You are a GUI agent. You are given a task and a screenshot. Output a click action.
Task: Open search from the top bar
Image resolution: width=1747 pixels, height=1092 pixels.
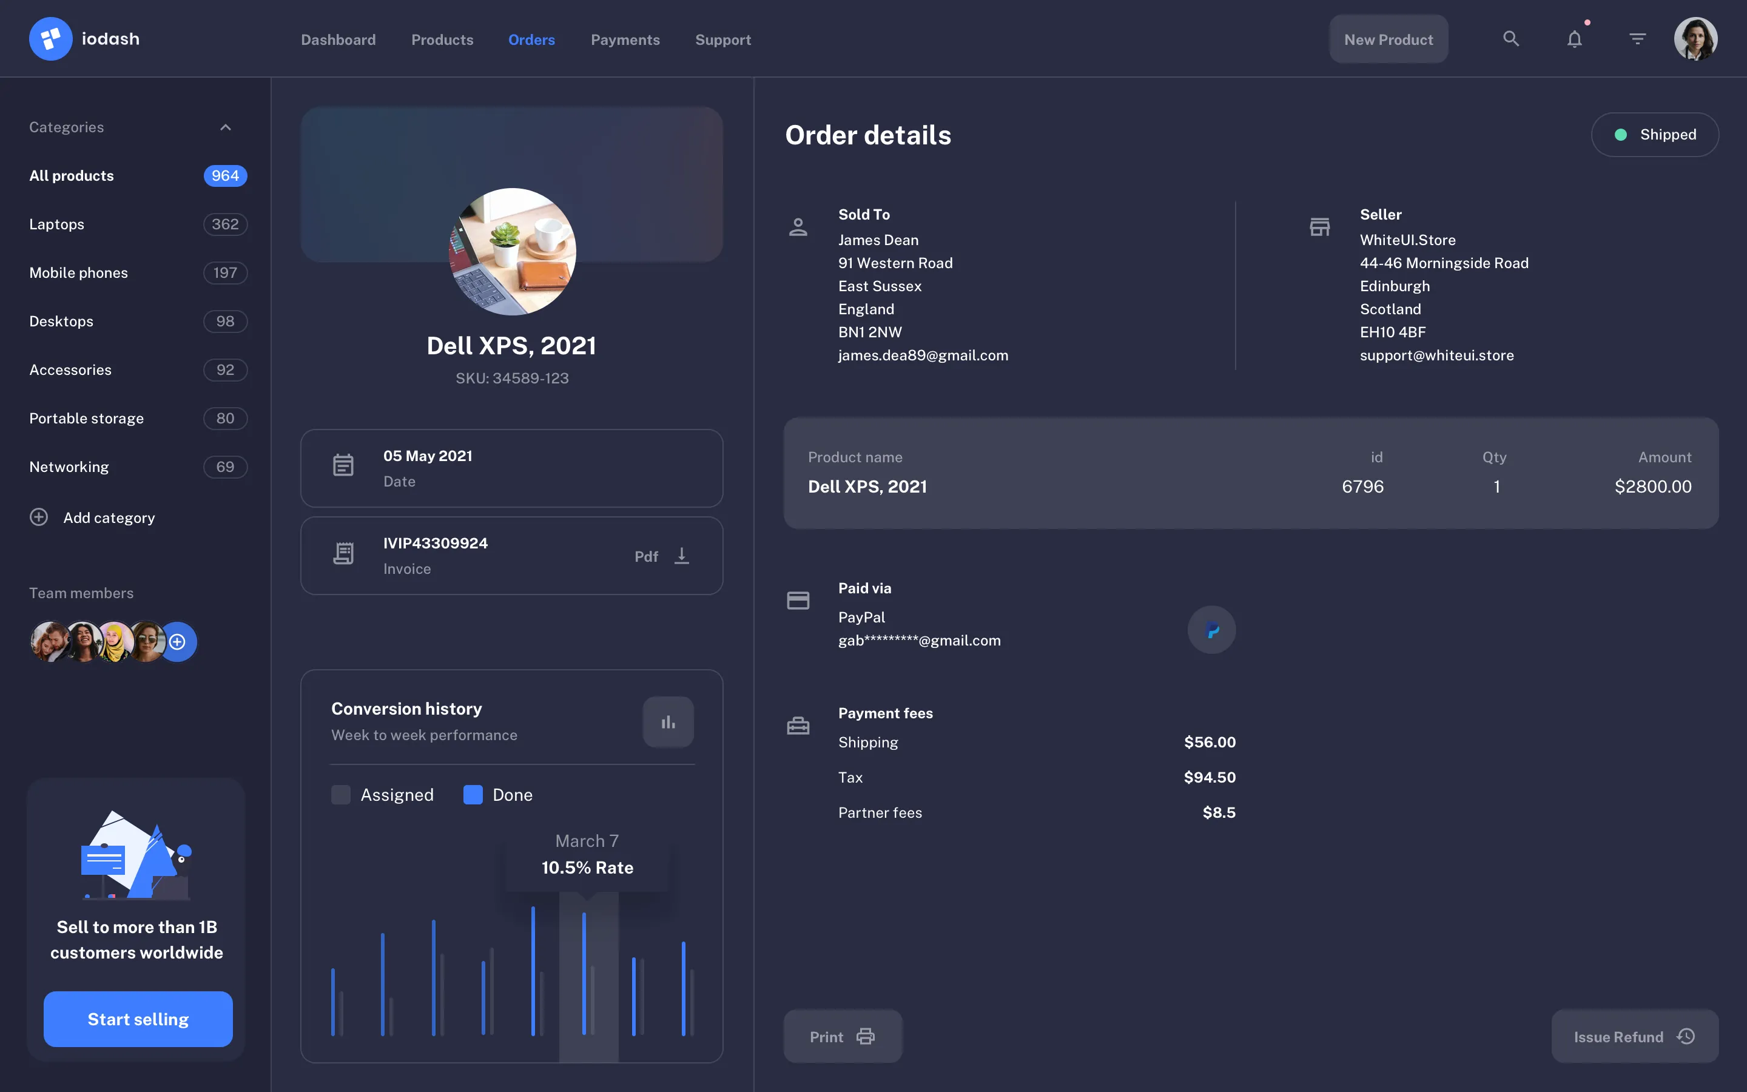point(1511,39)
